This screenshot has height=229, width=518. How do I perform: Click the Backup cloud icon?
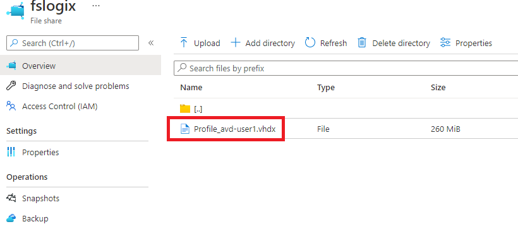pyautogui.click(x=11, y=218)
